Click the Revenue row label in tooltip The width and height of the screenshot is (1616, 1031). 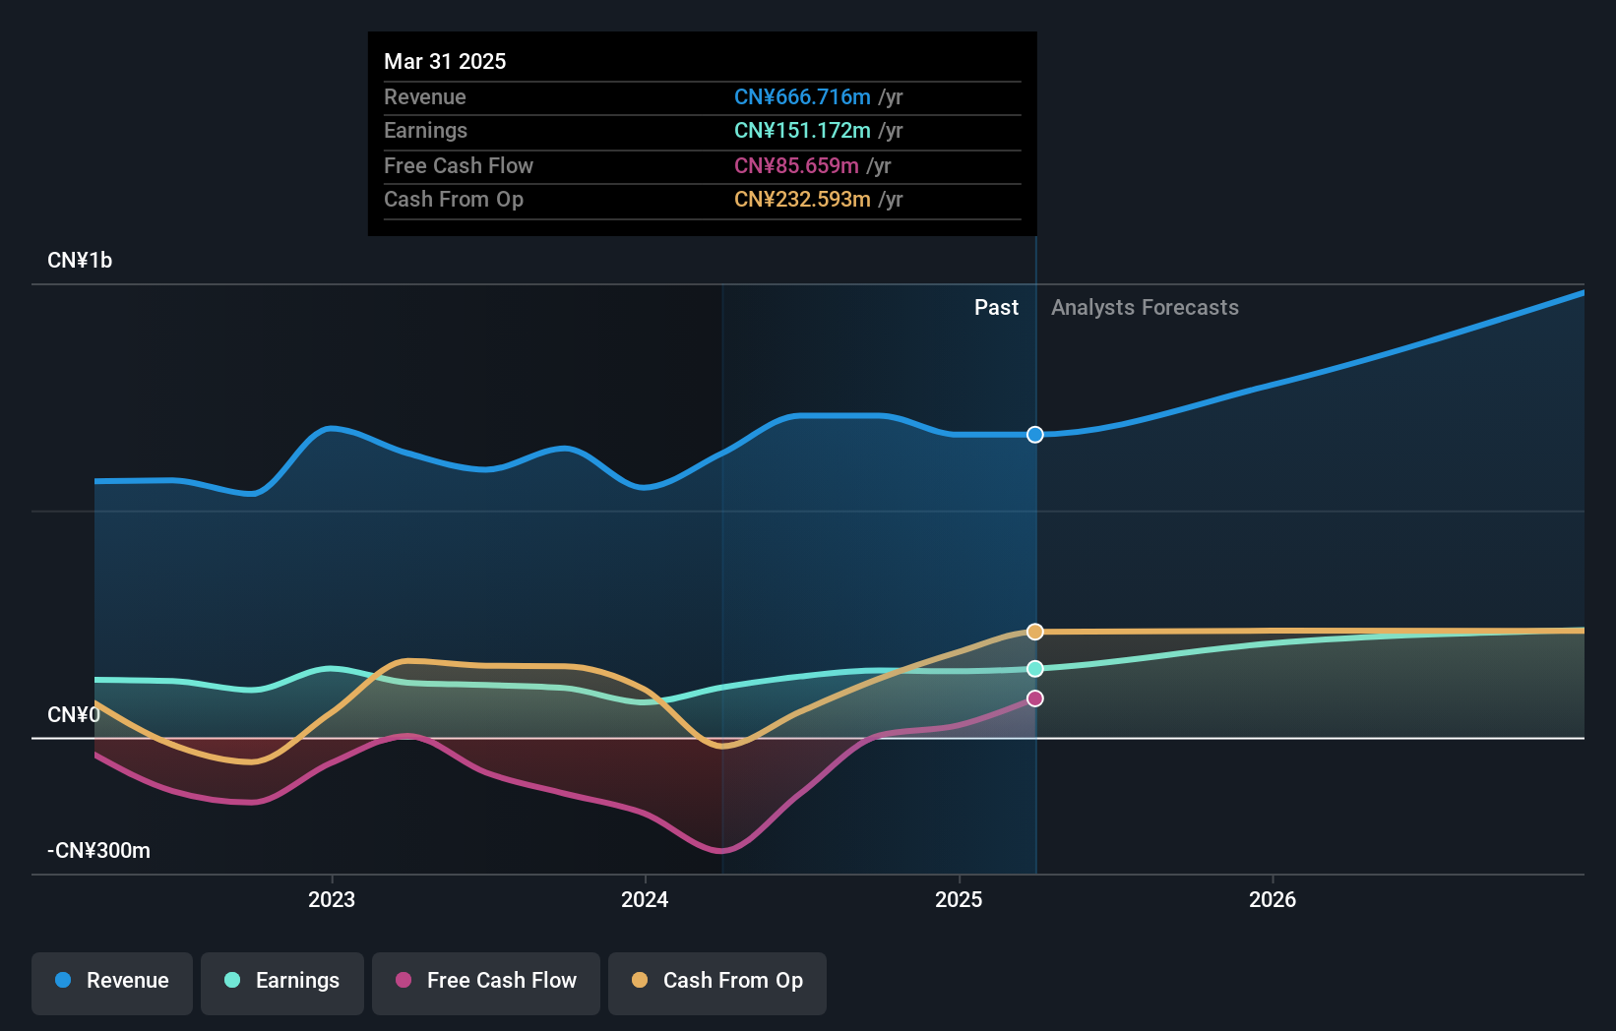[425, 96]
